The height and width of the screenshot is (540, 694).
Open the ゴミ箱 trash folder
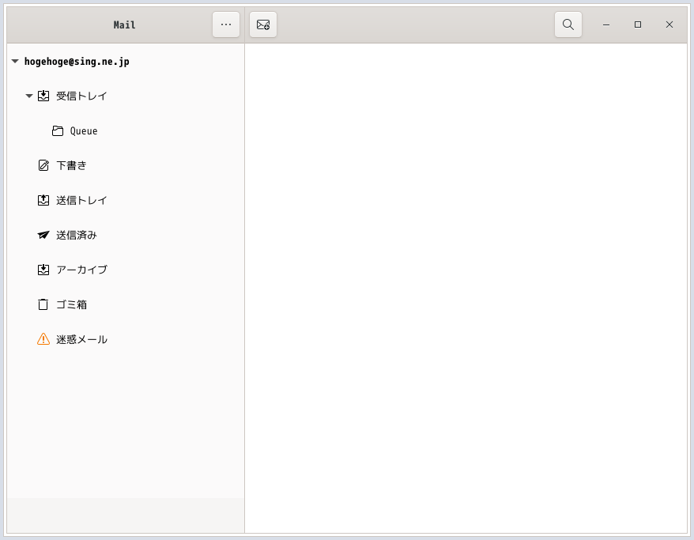pos(71,304)
